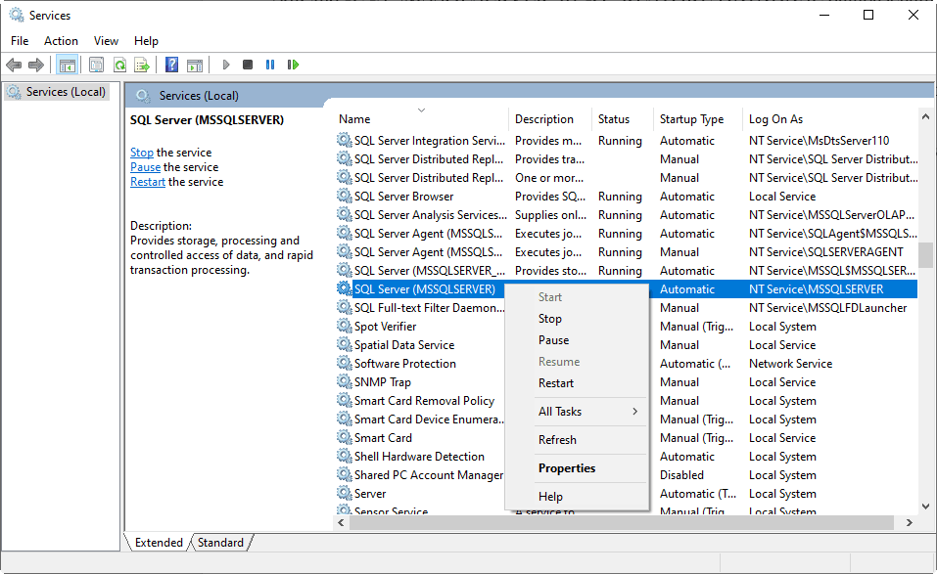Screen dimensions: 937x574
Task: Open the Action menu
Action: pos(61,41)
